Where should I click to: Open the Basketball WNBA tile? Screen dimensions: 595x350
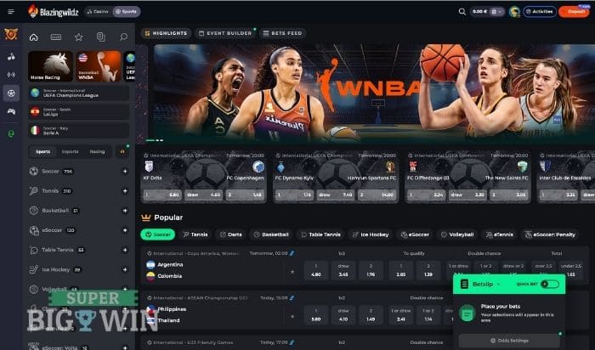click(99, 66)
